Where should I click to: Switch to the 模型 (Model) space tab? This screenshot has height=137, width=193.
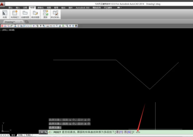click(13, 135)
